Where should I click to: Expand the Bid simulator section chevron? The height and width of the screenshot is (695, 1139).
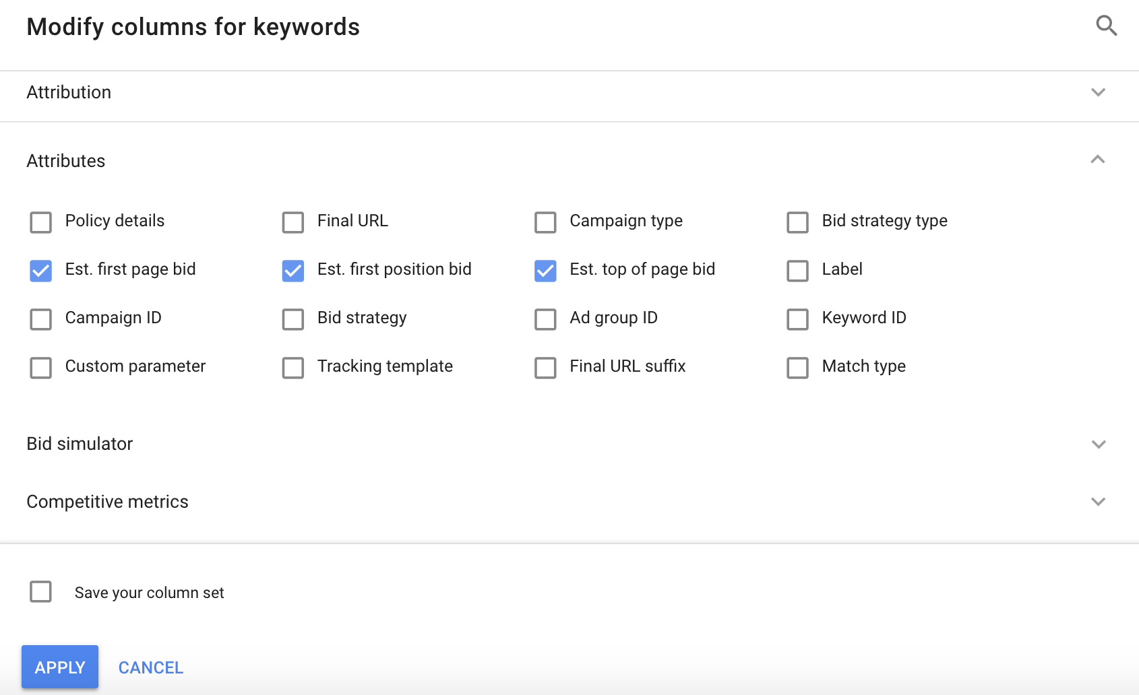(x=1099, y=444)
